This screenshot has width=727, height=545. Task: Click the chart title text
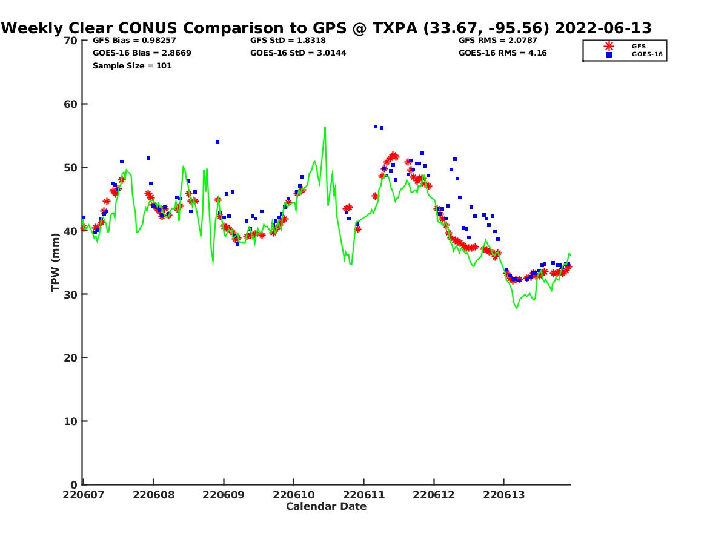tap(327, 28)
